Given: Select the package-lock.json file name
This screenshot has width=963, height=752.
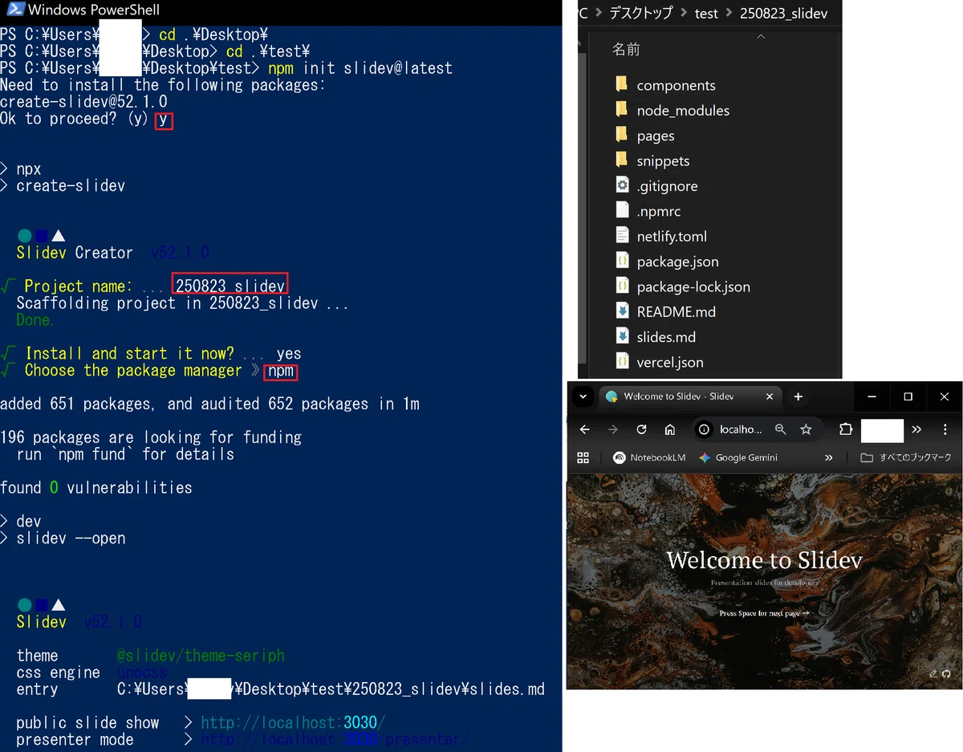Looking at the screenshot, I should point(693,287).
